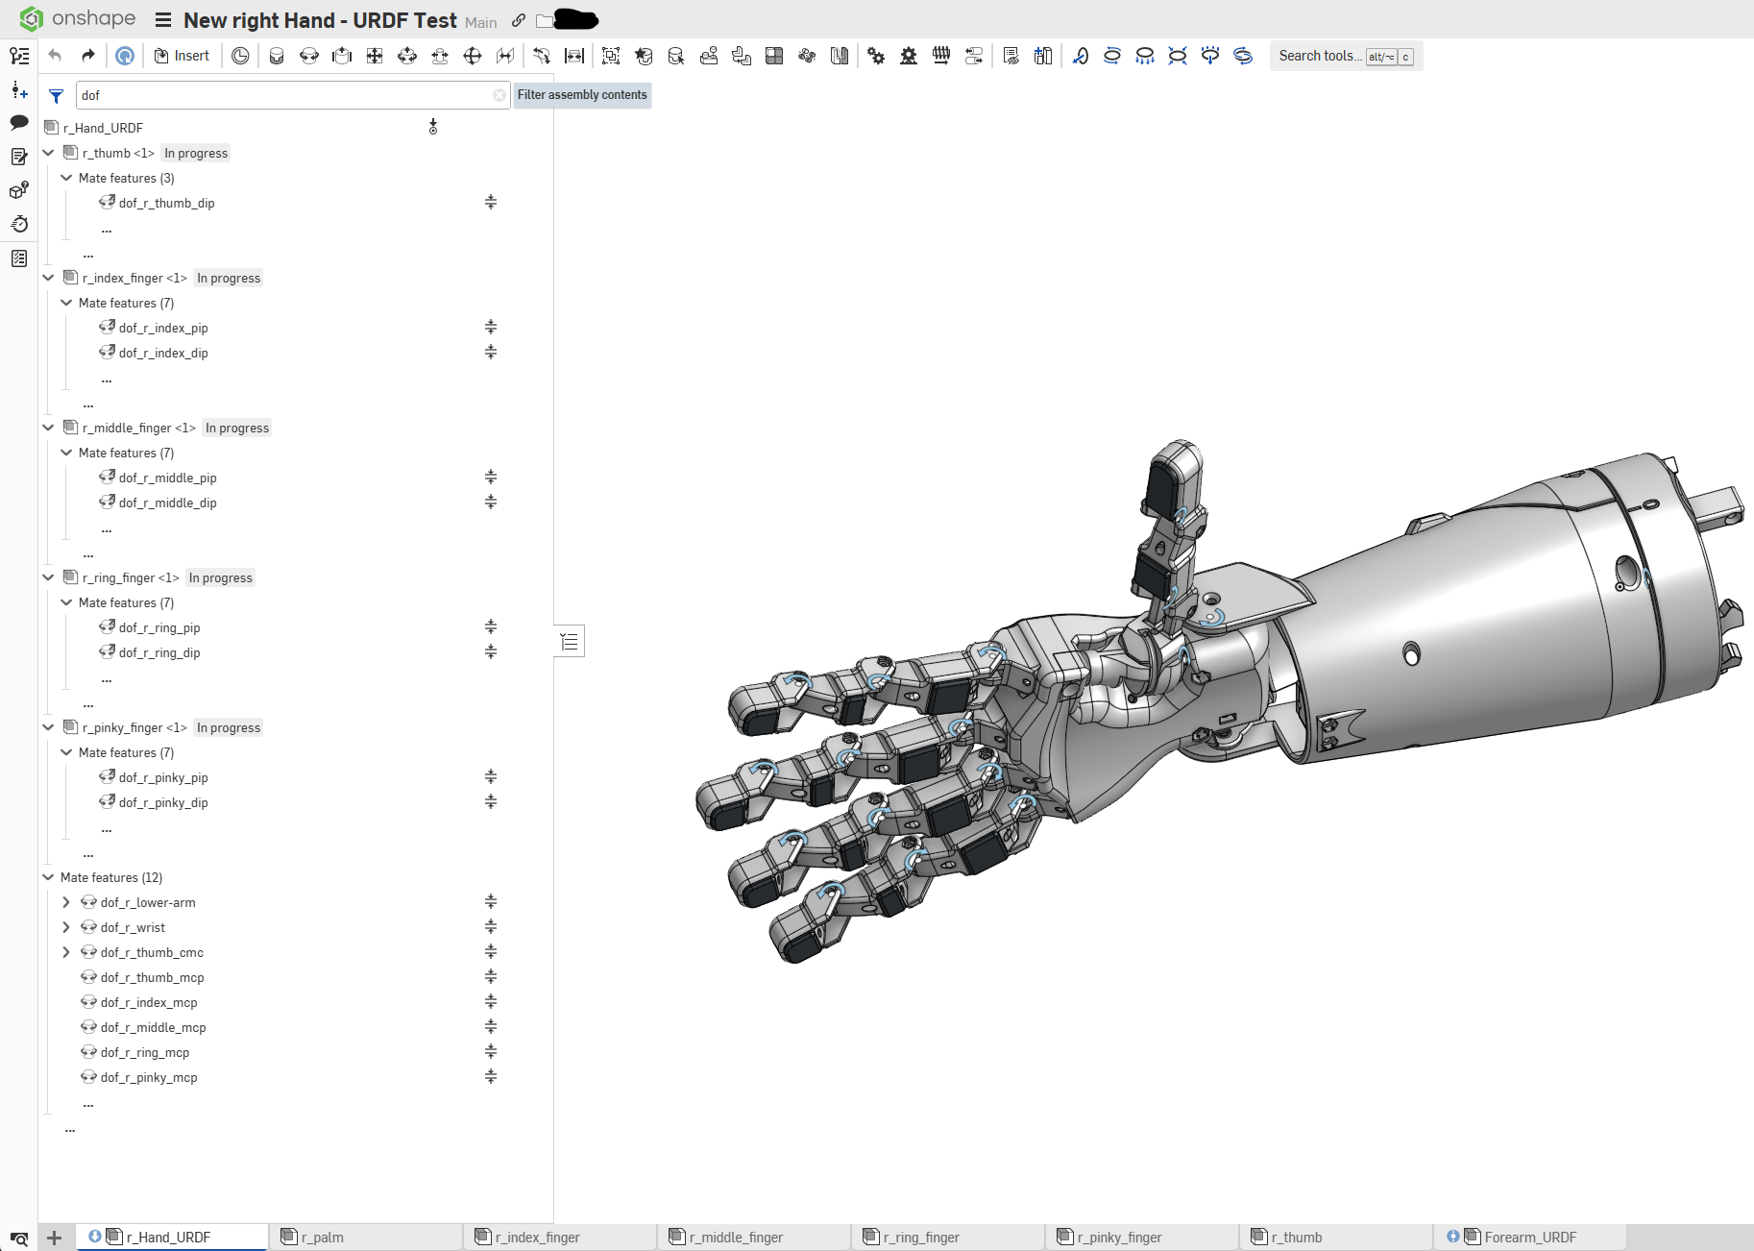Click the onshape logo

click(78, 19)
